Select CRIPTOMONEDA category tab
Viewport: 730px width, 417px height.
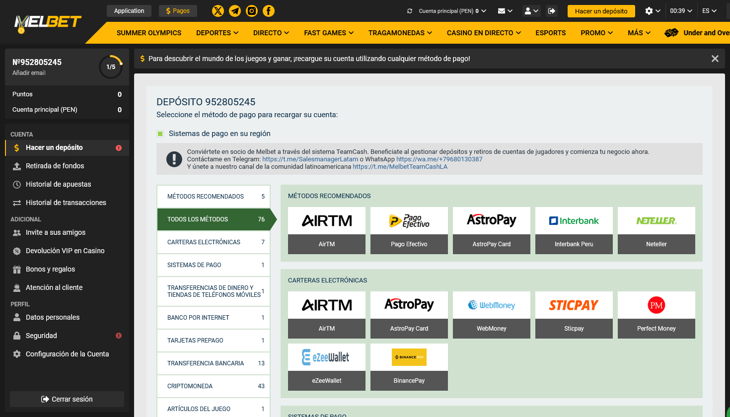pyautogui.click(x=214, y=386)
